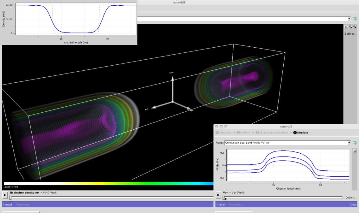Screen dimensions: 359x213
Task: Play the 3D electron density animation
Action: click(x=5, y=195)
